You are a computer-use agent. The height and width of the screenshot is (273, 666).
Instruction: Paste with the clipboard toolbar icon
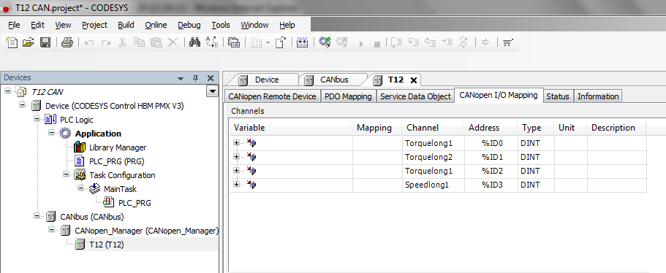pos(156,42)
